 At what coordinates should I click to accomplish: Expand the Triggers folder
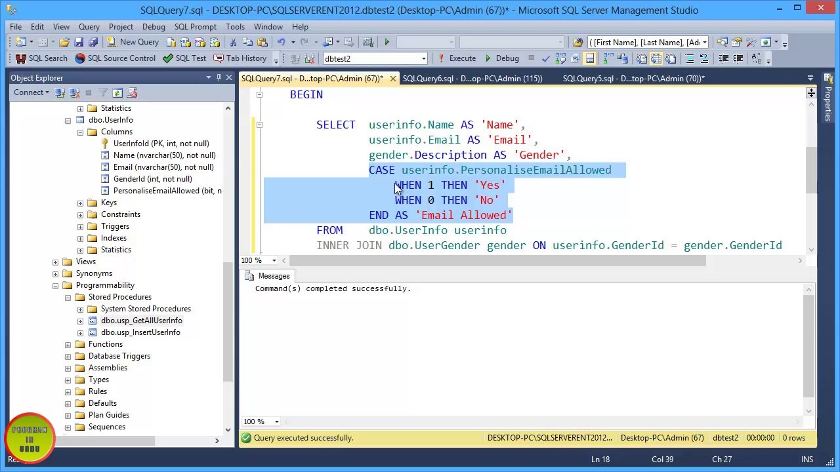pyautogui.click(x=80, y=226)
